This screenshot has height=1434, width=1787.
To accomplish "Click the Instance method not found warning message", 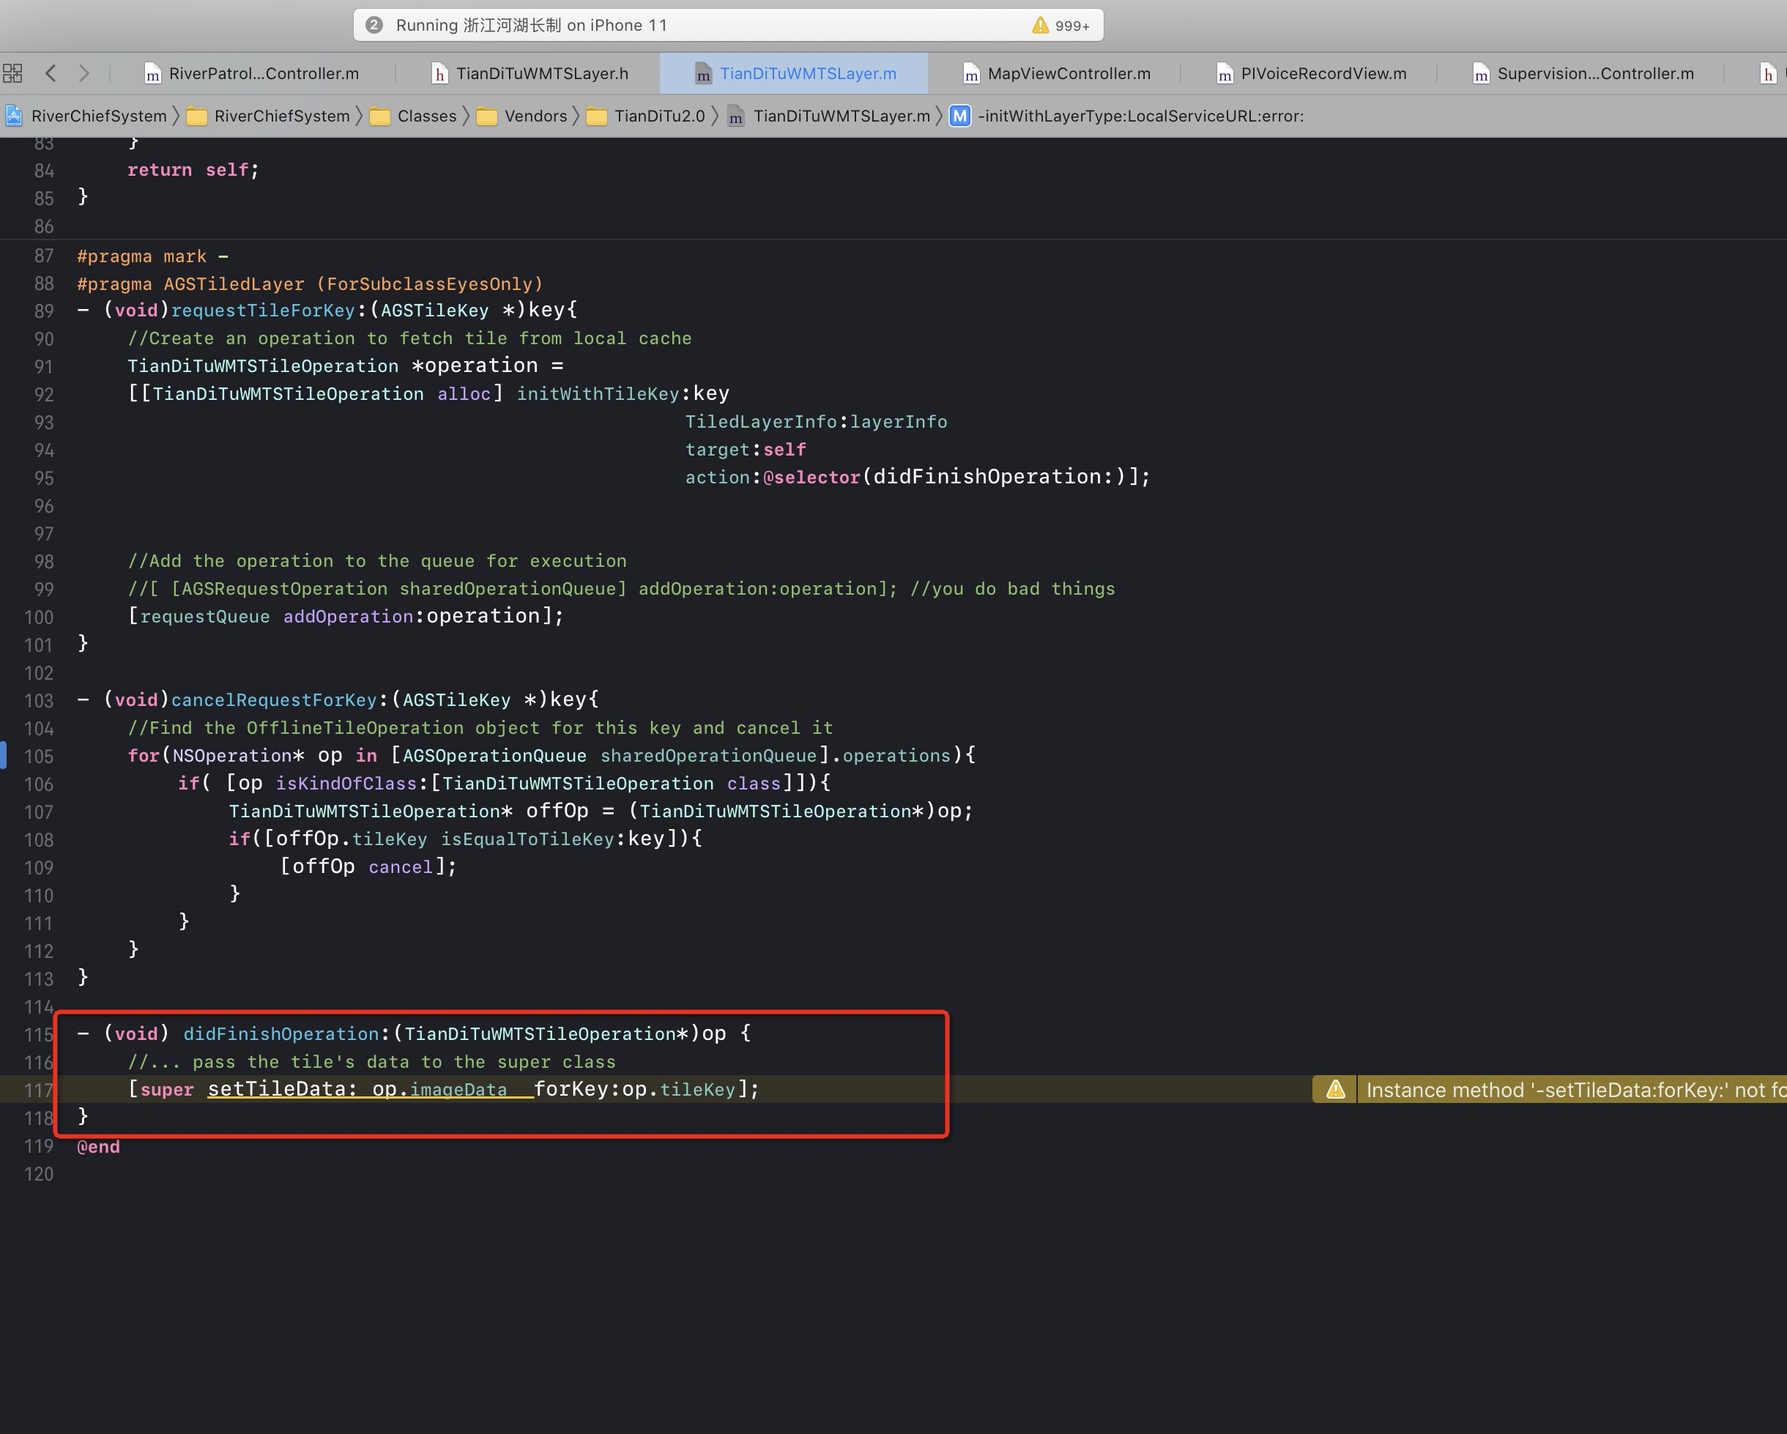I will (1571, 1090).
